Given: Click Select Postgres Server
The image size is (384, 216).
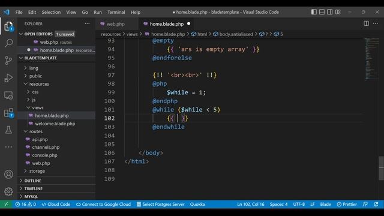Looking at the screenshot, I should pos(160,204).
